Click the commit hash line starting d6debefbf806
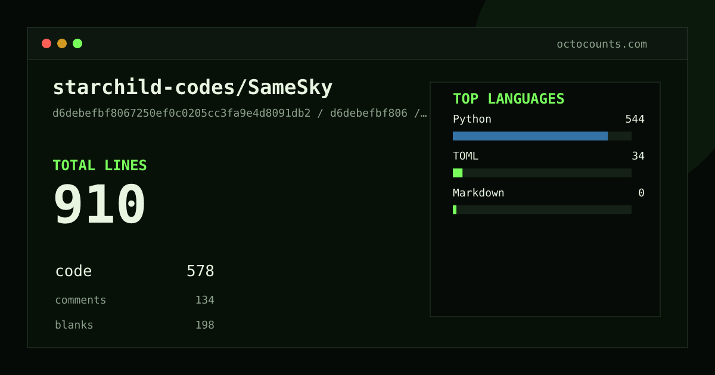Screen dimensions: 715x375 240,113
